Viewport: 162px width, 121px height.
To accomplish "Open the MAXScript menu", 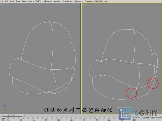I will [x=99, y=1].
